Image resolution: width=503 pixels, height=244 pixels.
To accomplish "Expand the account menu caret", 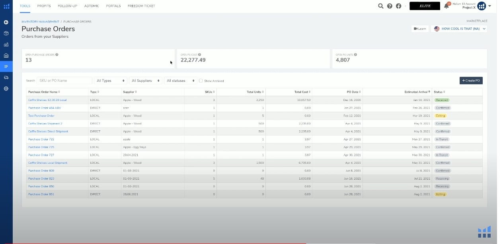I will click(489, 6).
